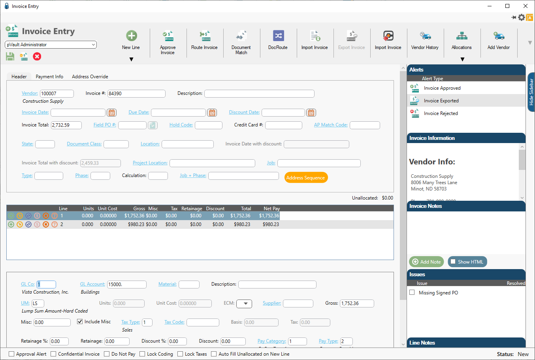Launch the Document Match tool
Image resolution: width=535 pixels, height=360 pixels.
pos(241,36)
